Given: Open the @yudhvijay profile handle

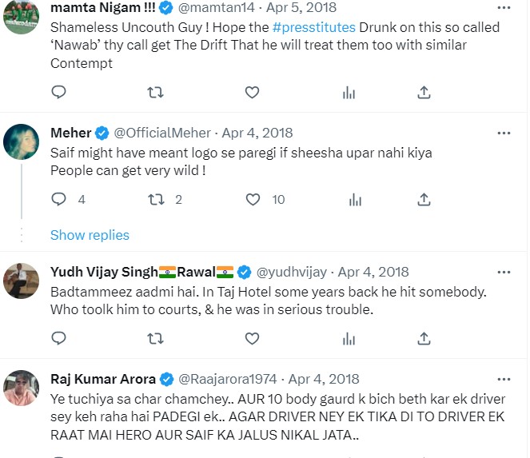Looking at the screenshot, I should coord(292,272).
